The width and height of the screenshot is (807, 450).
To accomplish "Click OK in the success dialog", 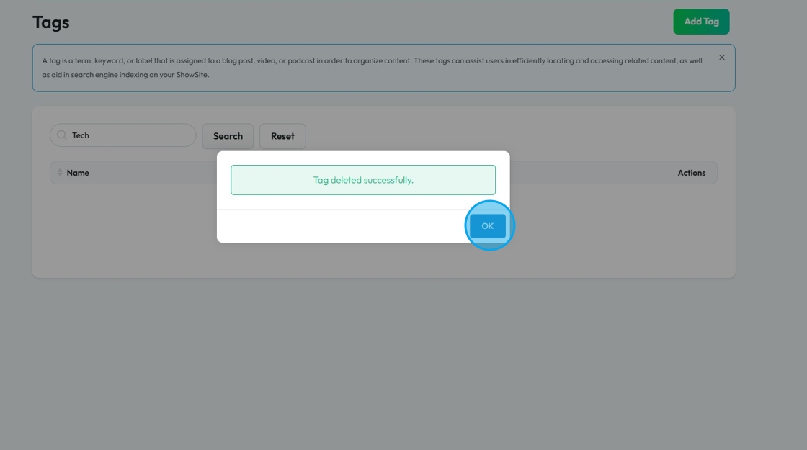I will [x=487, y=226].
